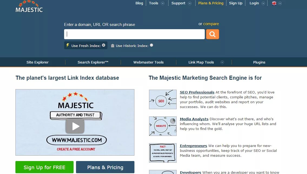The image size is (307, 174).
Task: Open the Support menu item
Action: [x=178, y=3]
